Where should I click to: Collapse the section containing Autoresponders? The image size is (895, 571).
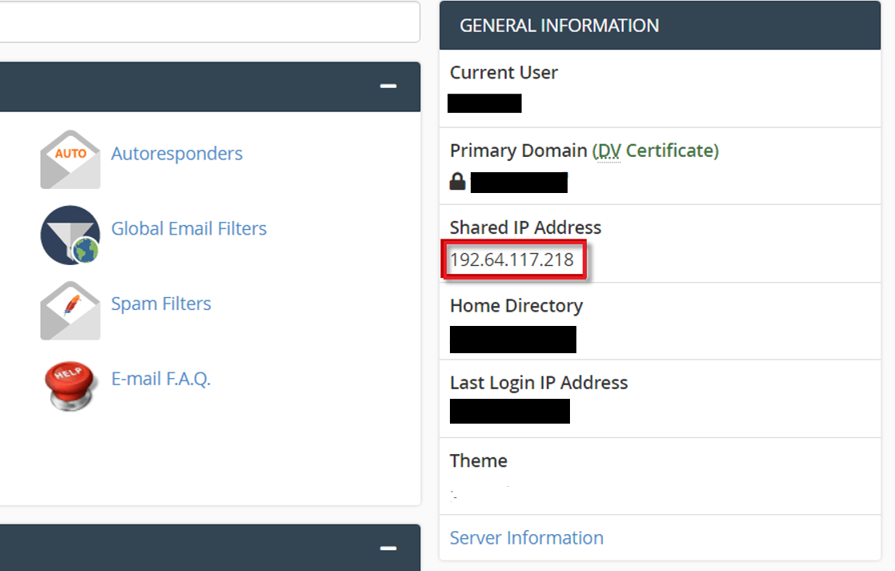(x=388, y=86)
